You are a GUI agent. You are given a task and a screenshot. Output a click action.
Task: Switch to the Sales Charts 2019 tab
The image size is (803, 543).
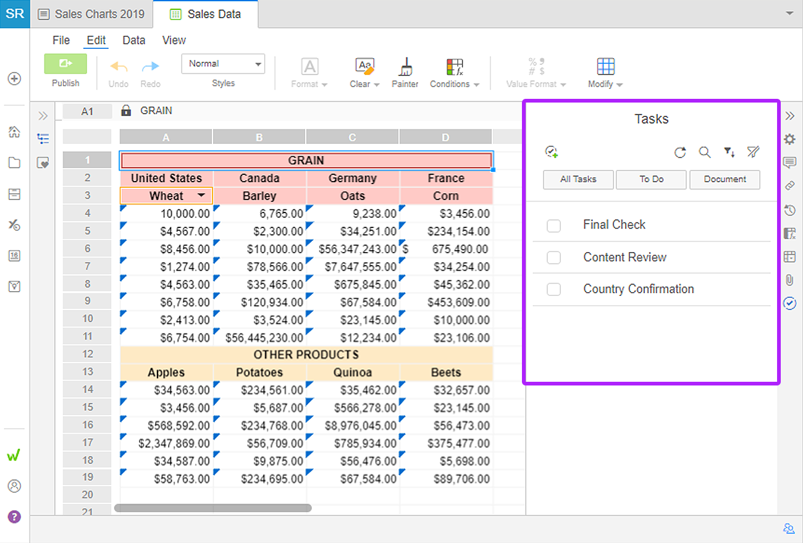(x=91, y=14)
